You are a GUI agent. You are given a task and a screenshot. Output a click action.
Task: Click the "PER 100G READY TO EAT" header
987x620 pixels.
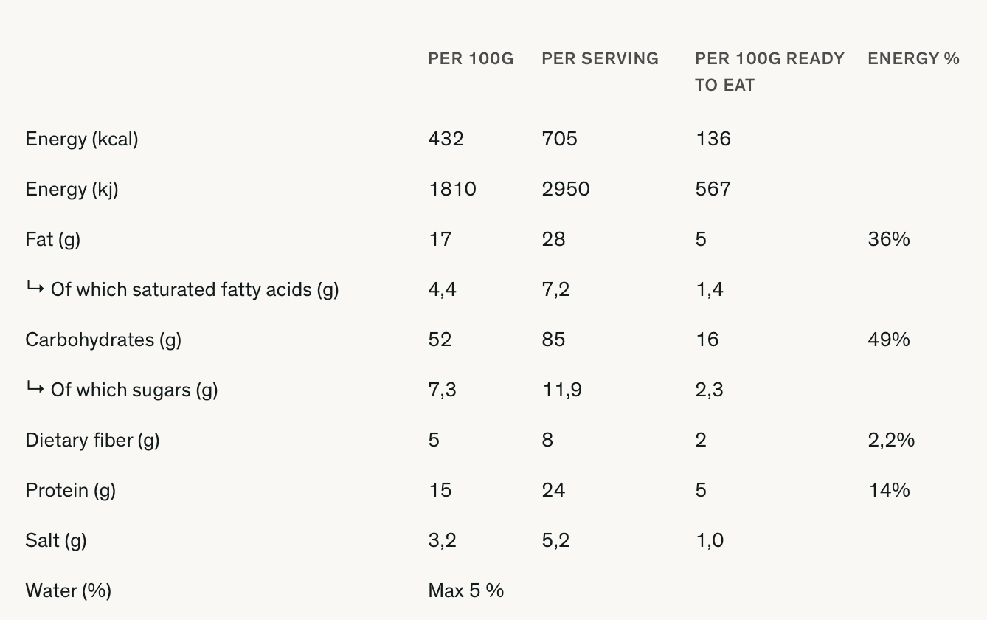point(769,72)
